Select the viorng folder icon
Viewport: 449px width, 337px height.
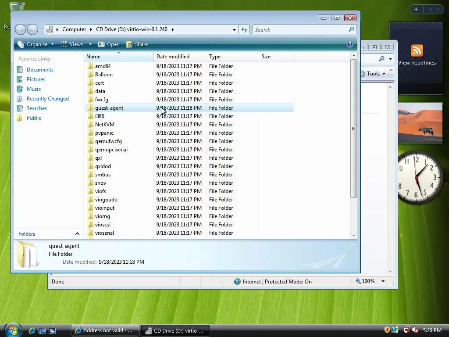[x=90, y=216]
